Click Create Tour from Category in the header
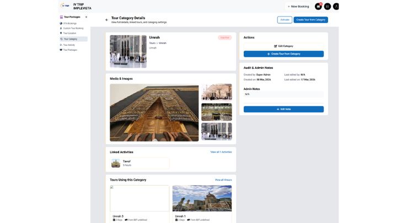Image resolution: width=397 pixels, height=223 pixels. click(x=310, y=20)
